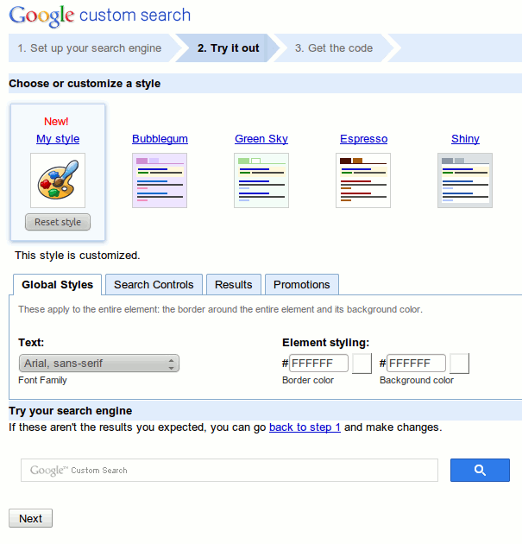Viewport: 522px width, 544px height.
Task: Click the 'Try your search engine' heading
Action: click(71, 411)
